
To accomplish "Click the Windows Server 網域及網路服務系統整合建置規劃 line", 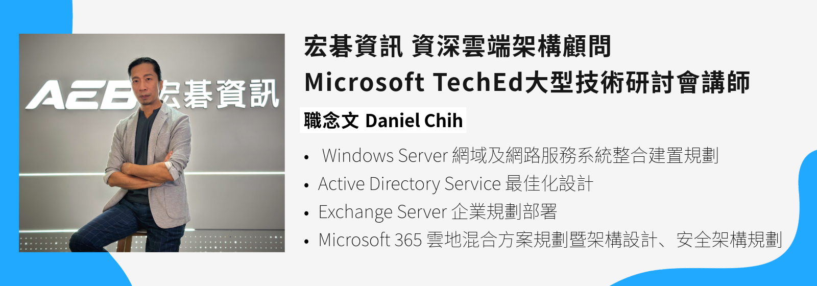I will pos(520,156).
